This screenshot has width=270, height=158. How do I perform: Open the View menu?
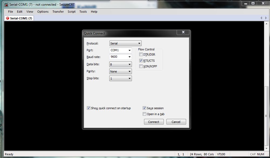pos(30,12)
